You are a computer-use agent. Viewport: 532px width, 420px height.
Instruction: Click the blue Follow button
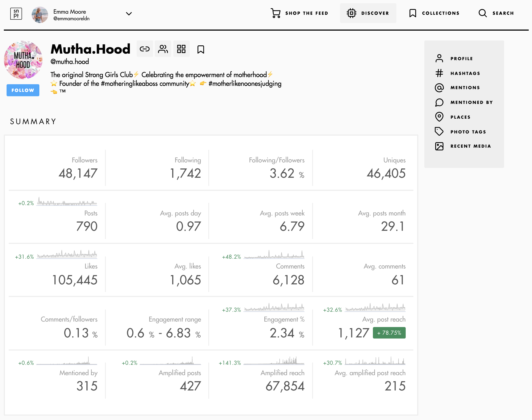[23, 90]
